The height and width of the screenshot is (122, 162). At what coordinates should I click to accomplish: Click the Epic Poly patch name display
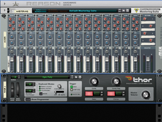47,77
